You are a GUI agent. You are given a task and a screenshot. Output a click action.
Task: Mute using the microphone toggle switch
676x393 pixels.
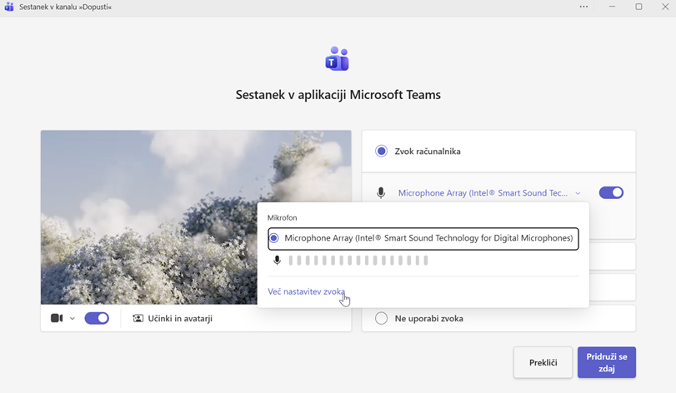pyautogui.click(x=611, y=193)
